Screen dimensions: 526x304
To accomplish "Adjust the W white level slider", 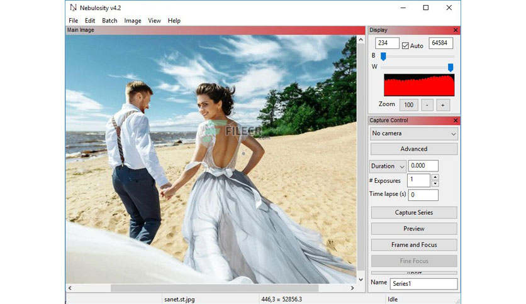I will pyautogui.click(x=450, y=67).
